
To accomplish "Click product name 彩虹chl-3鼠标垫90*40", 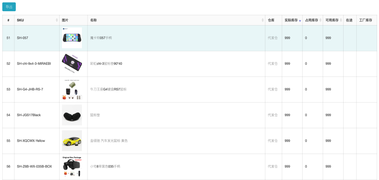I will (x=106, y=63).
